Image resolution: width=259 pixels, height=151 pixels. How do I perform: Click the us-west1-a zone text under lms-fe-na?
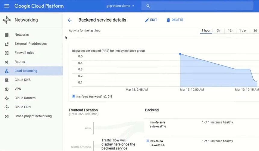pos(157,145)
